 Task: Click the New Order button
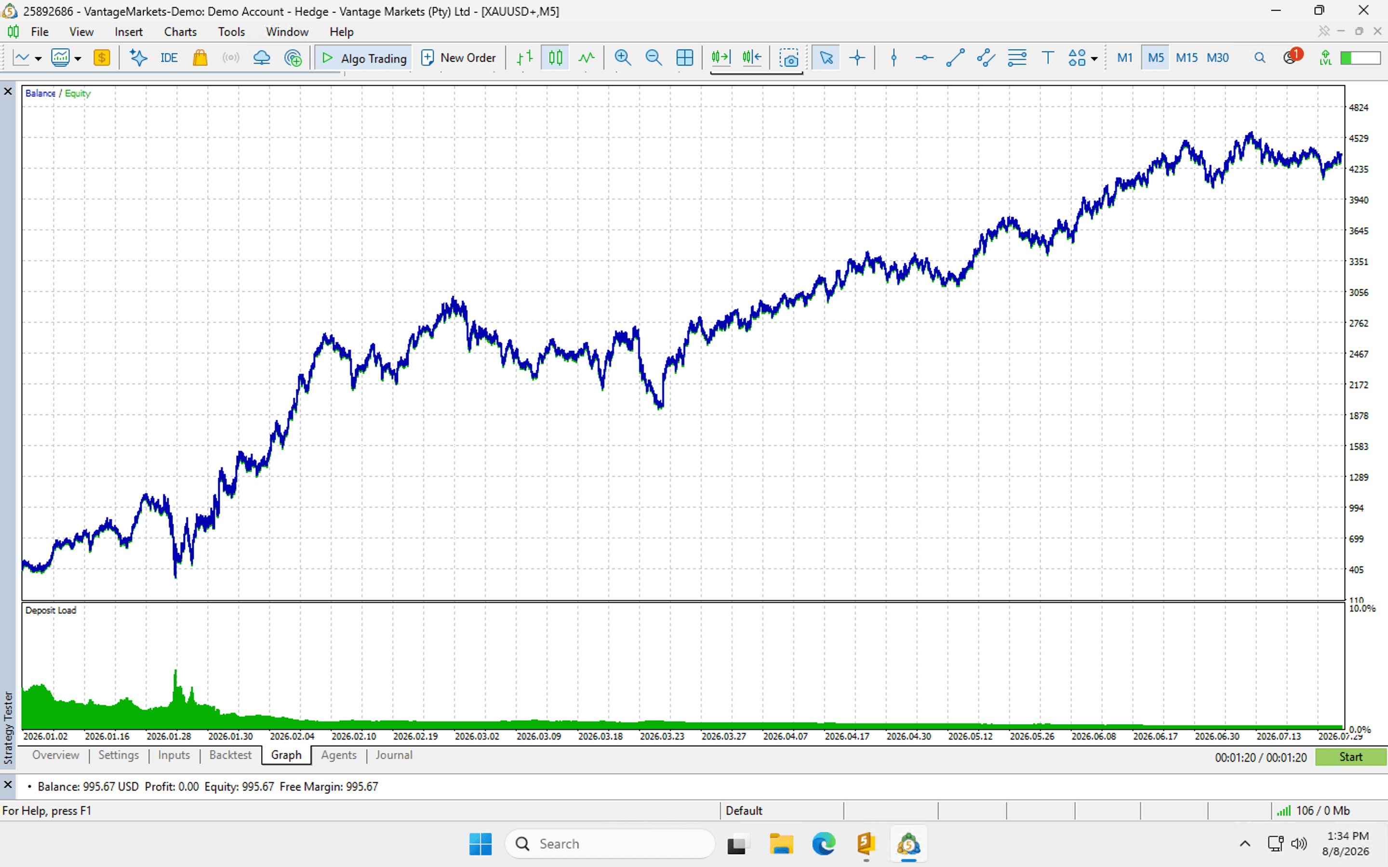click(x=458, y=58)
